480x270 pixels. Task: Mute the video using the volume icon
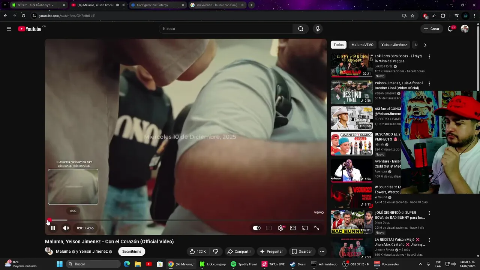(x=66, y=228)
